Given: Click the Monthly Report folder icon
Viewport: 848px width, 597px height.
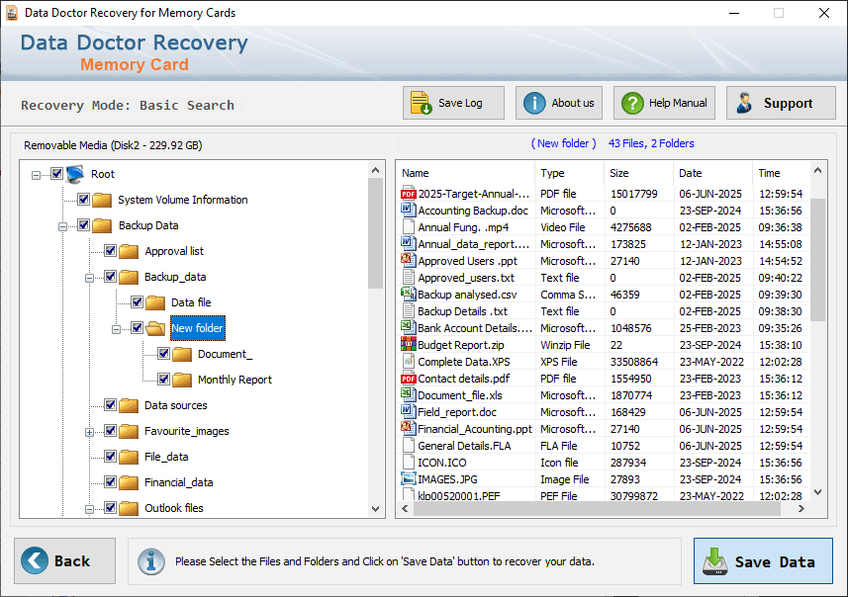Looking at the screenshot, I should pos(182,380).
